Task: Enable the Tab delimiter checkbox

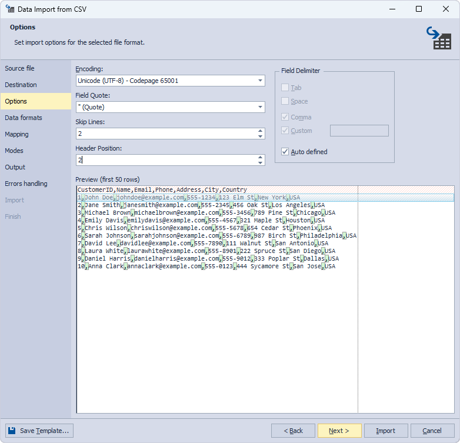Action: tap(285, 88)
